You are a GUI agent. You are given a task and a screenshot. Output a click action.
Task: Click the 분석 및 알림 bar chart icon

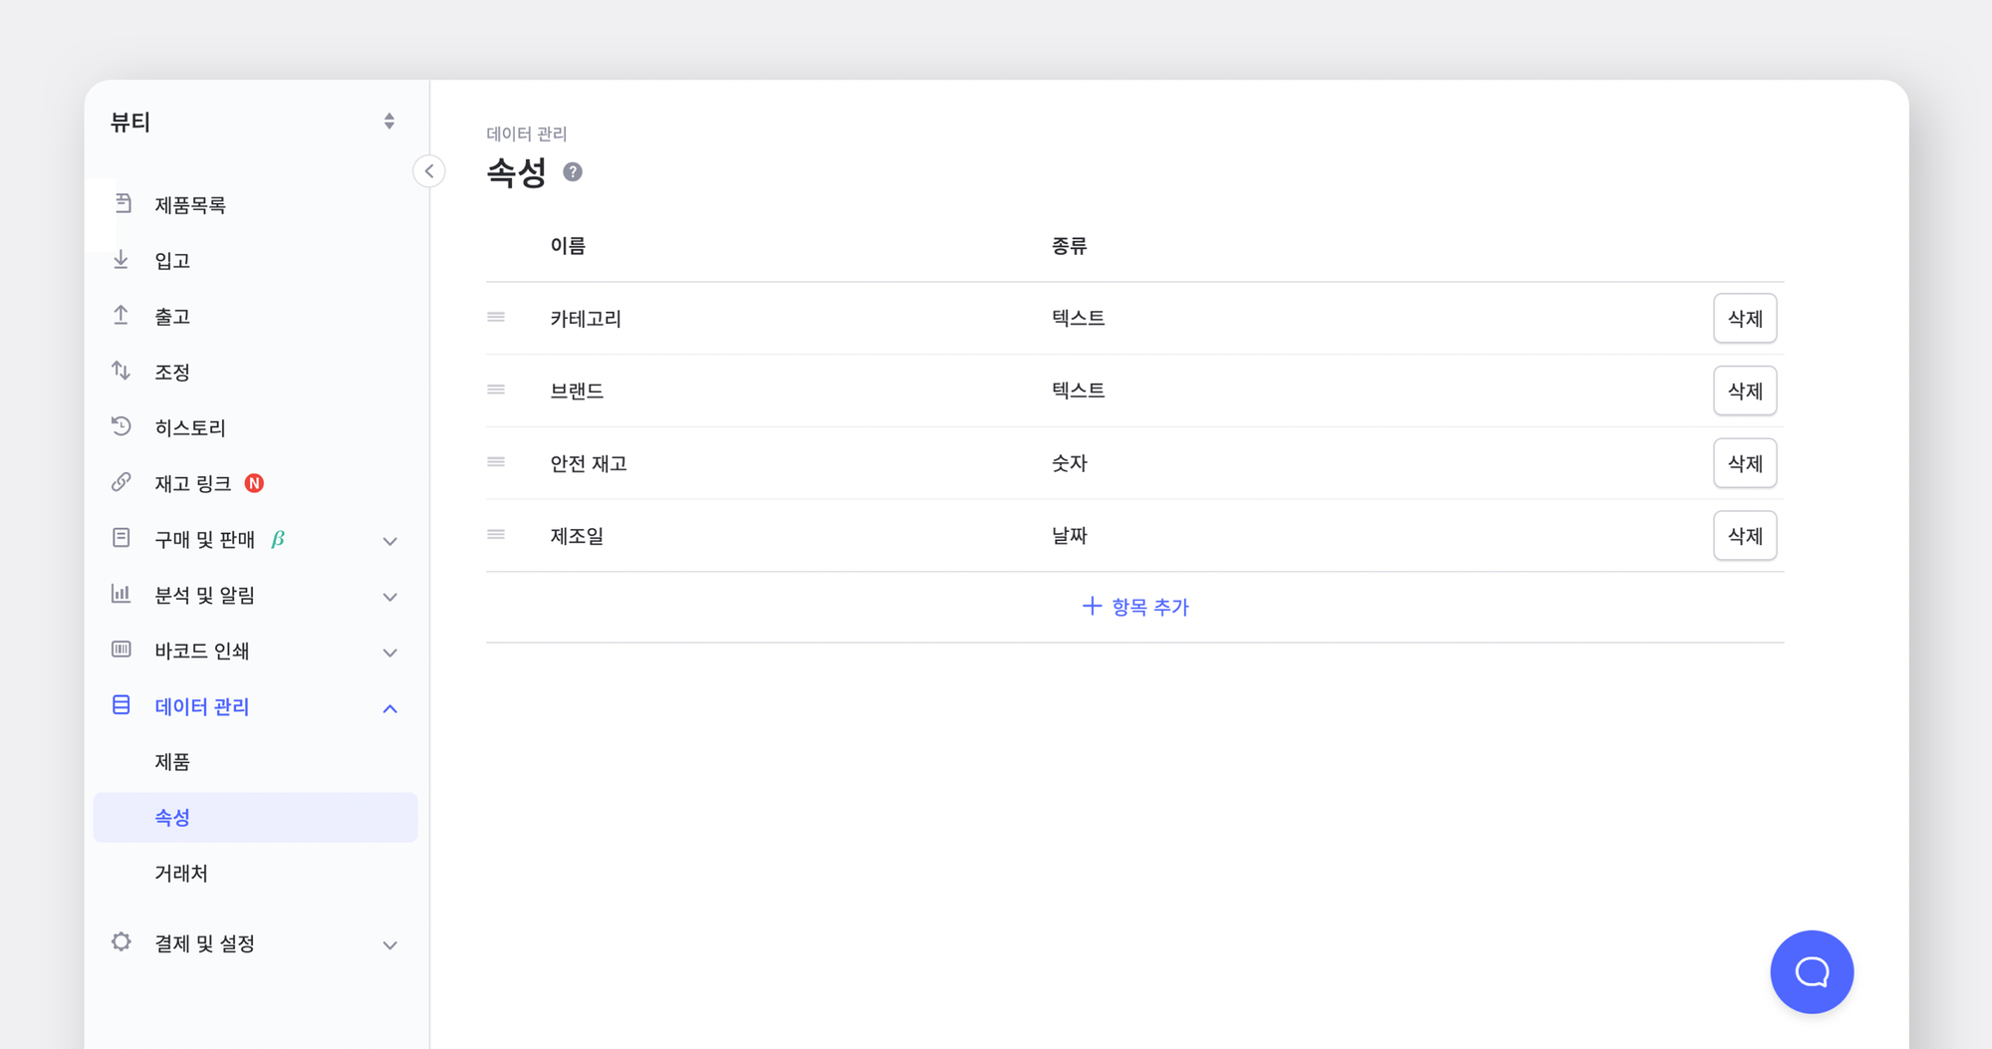(x=121, y=594)
